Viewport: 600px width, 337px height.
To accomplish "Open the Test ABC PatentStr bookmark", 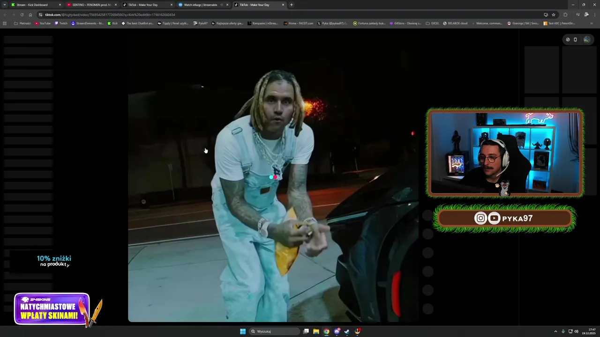I will click(559, 23).
